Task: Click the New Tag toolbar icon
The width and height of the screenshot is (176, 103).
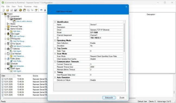Action: click(32, 10)
